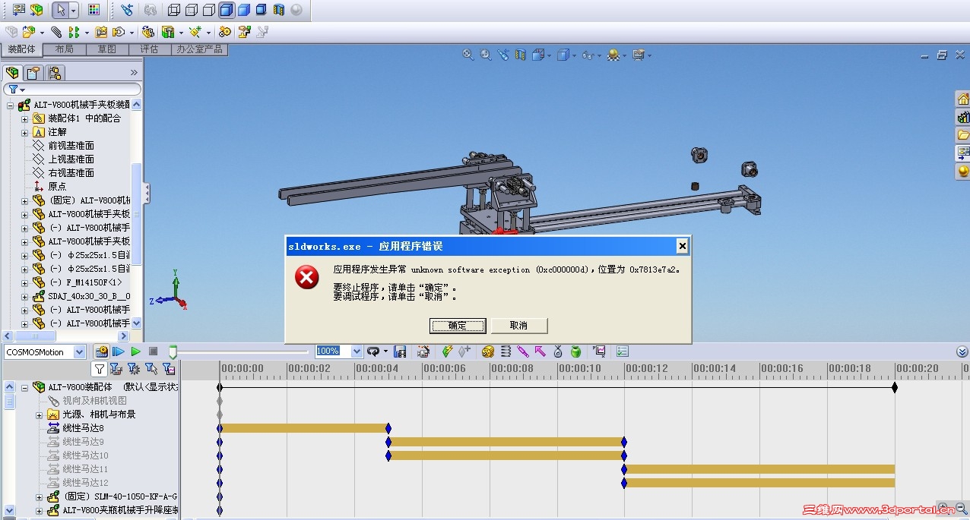Viewport: 970px width, 520px height.
Task: Switch to 草图 tab
Action: coord(107,49)
